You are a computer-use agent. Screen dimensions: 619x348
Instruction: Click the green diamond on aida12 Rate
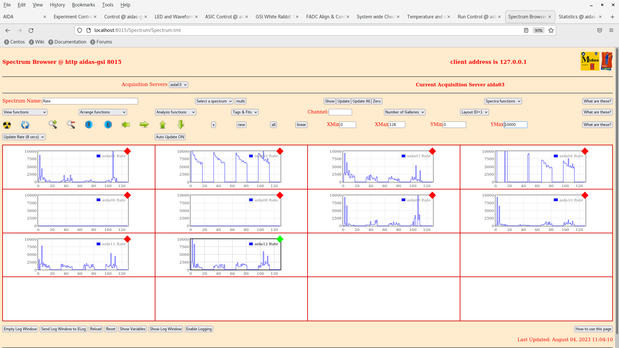280,239
